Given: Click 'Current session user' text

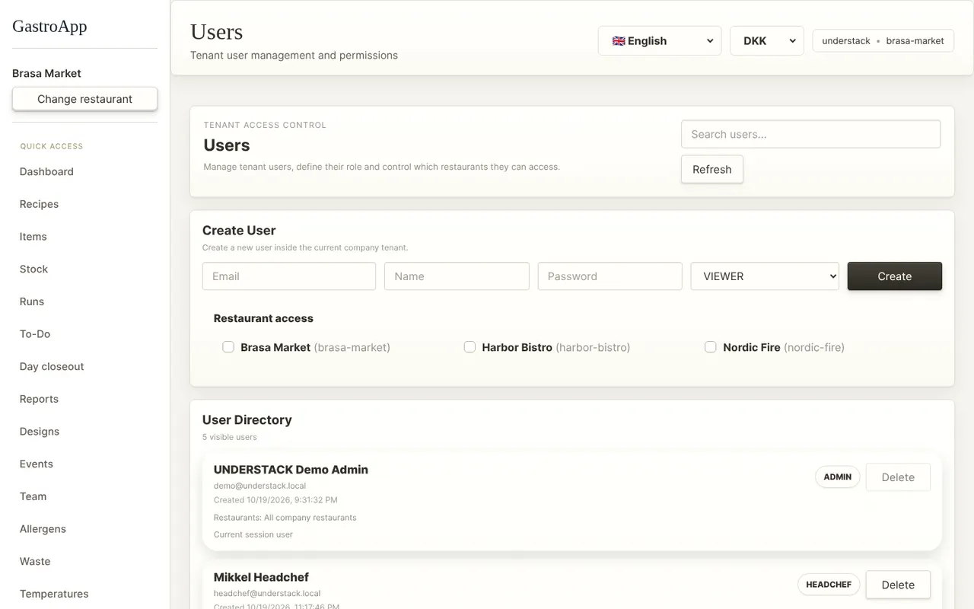Looking at the screenshot, I should coord(253,534).
